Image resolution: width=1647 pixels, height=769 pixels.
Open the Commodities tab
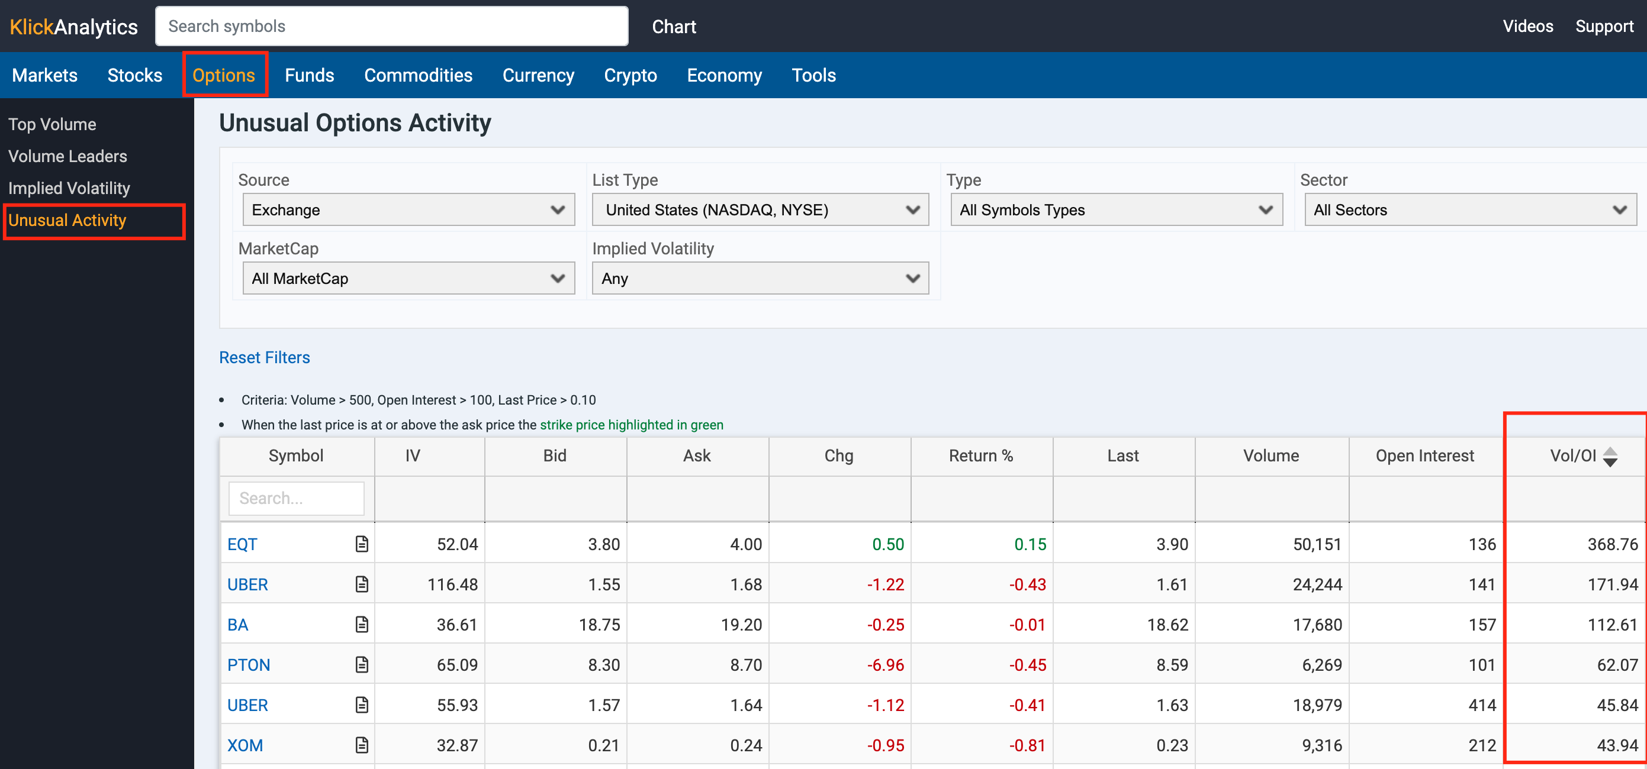(418, 75)
